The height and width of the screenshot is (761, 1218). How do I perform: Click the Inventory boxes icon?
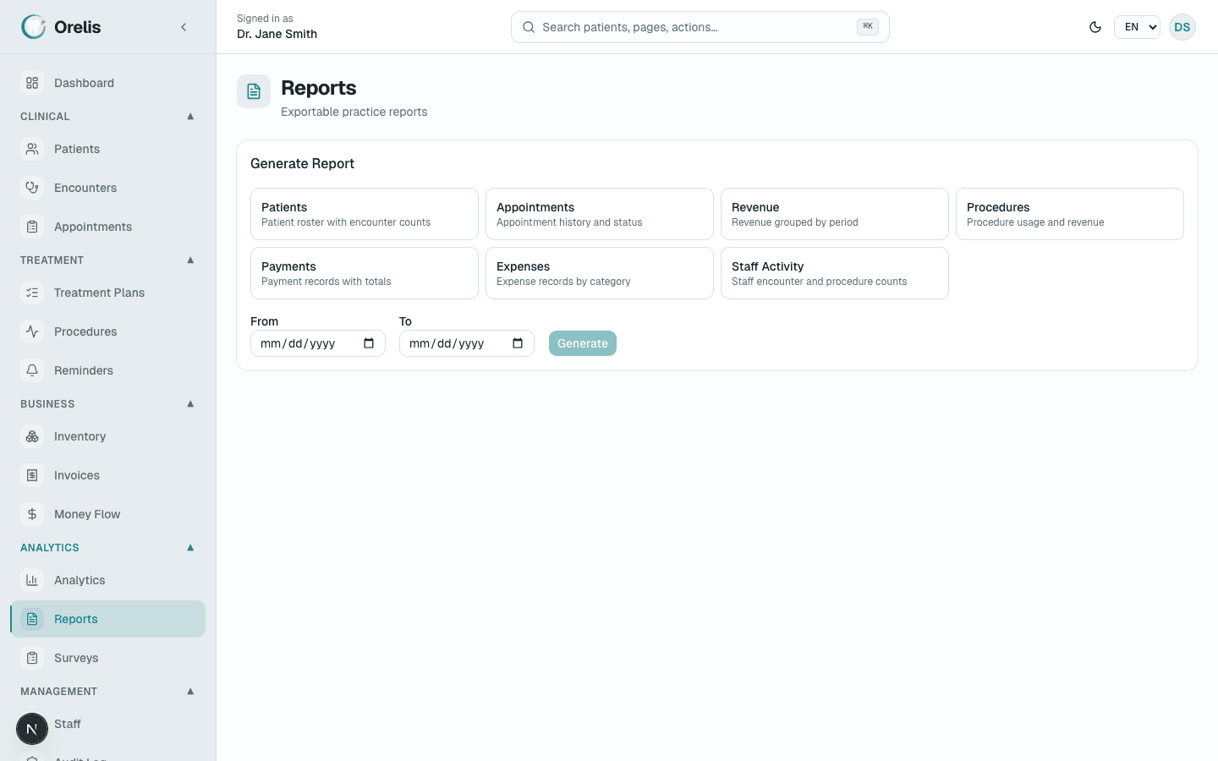[32, 436]
